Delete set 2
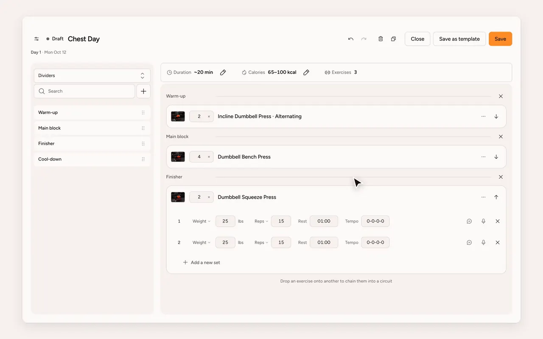543x339 pixels. [x=498, y=242]
